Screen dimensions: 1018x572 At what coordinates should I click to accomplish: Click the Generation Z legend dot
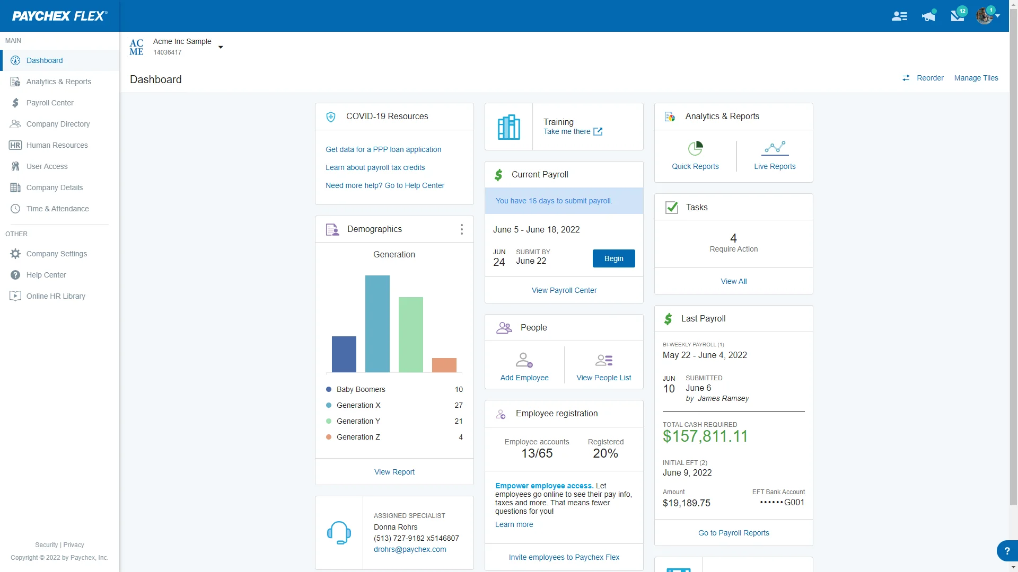click(329, 437)
